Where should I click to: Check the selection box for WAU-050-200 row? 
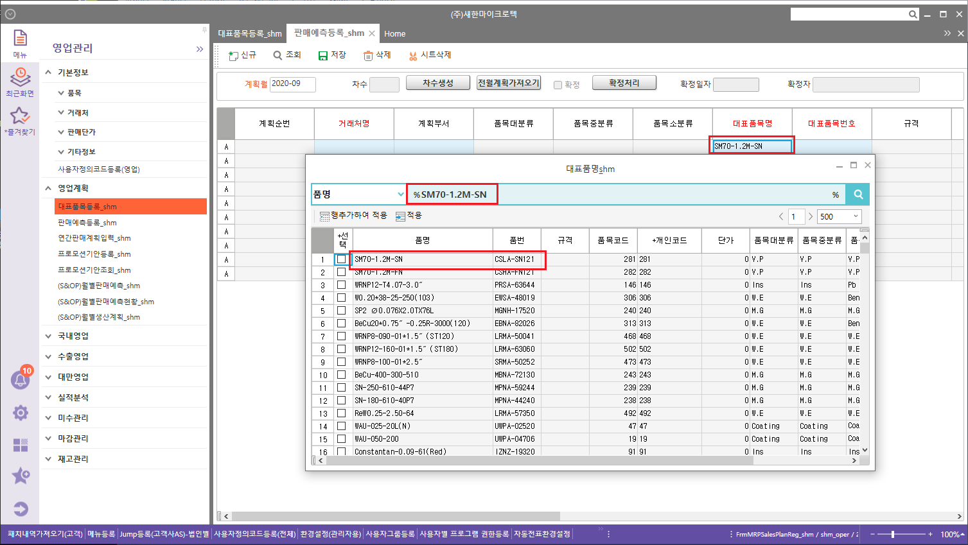click(x=342, y=439)
